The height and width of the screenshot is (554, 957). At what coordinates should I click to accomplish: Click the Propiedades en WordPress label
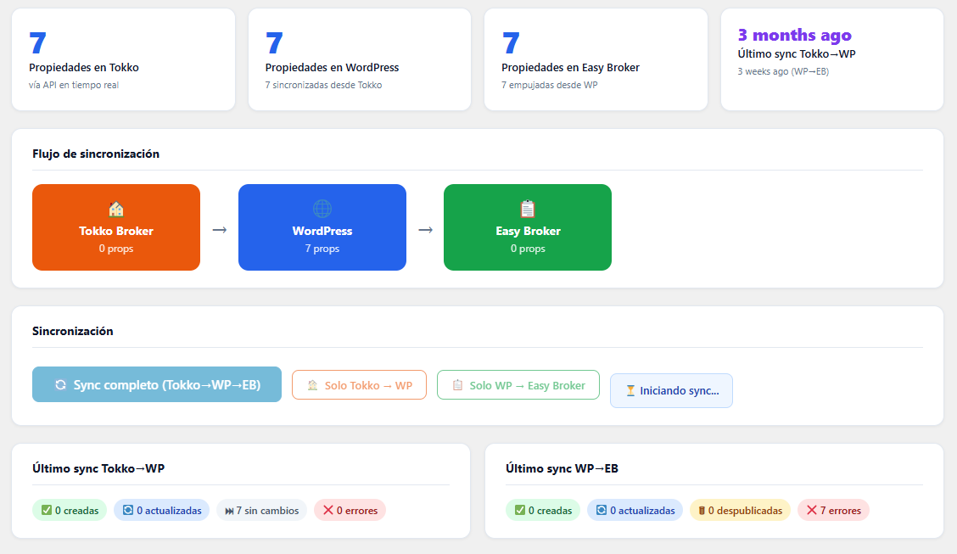tap(332, 68)
